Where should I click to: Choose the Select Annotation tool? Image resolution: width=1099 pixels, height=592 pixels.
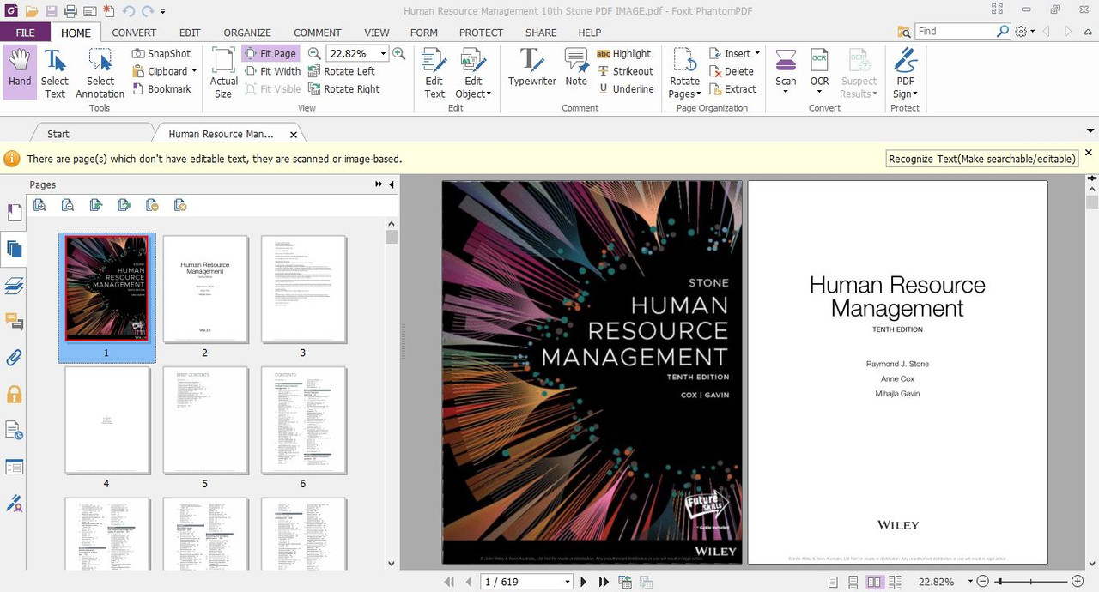[100, 72]
